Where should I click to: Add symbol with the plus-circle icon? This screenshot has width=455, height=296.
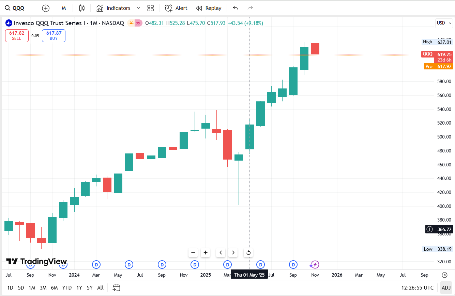pyautogui.click(x=46, y=8)
